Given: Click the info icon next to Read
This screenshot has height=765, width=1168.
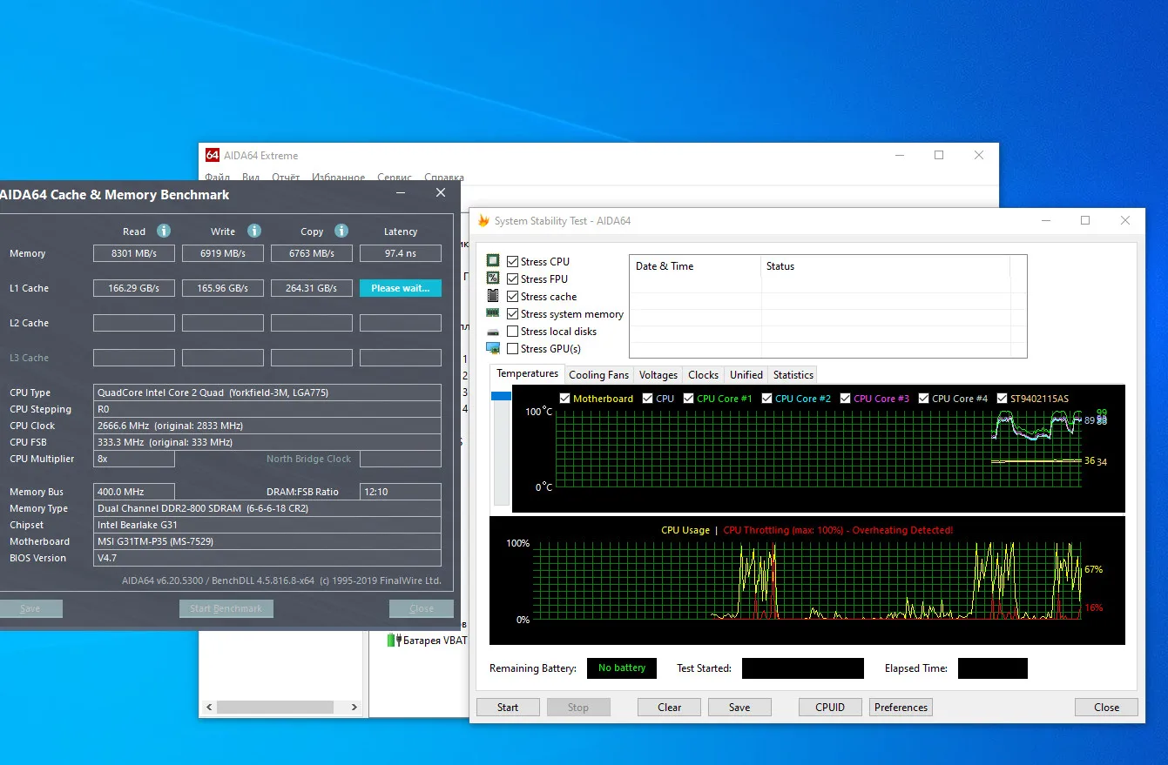Looking at the screenshot, I should click(x=164, y=231).
